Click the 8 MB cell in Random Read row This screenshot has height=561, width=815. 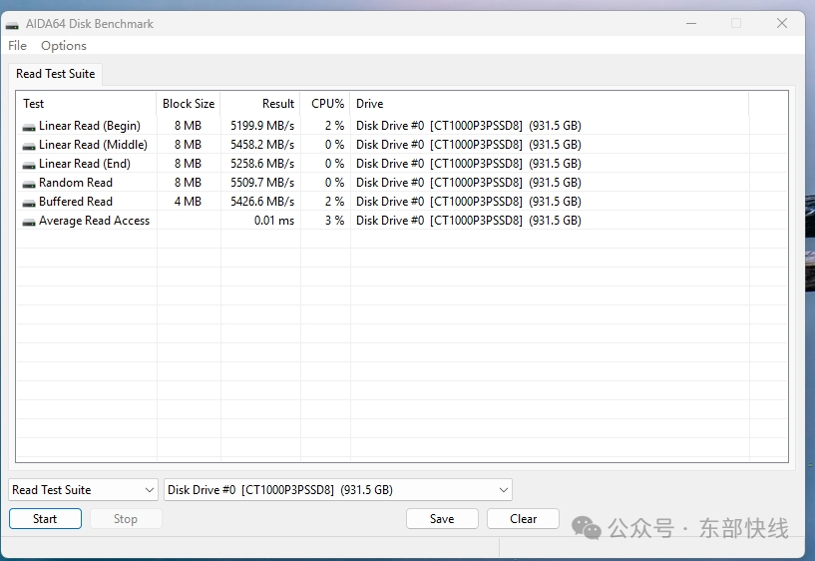coord(188,183)
